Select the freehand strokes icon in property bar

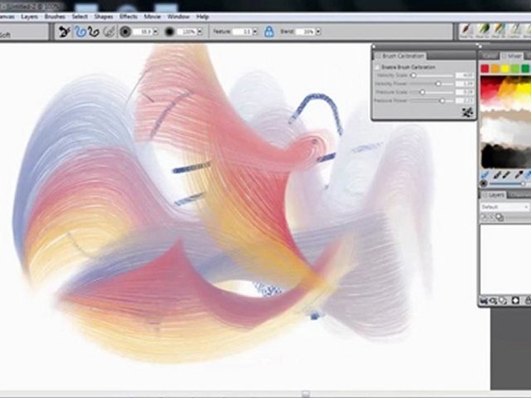tap(80, 32)
